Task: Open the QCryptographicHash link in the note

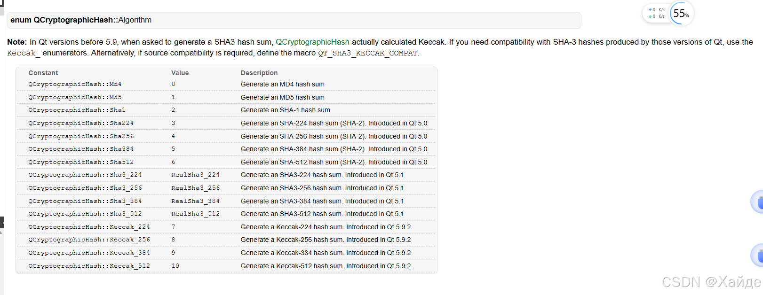Action: point(312,42)
